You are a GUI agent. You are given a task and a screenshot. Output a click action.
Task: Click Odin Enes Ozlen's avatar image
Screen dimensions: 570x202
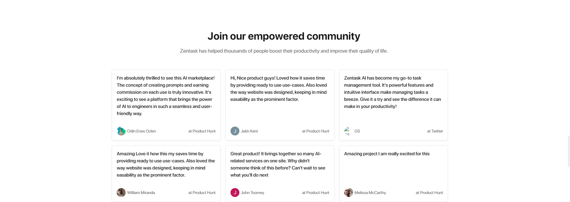(x=121, y=131)
